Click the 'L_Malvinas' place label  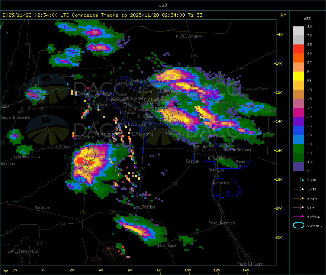coord(143,134)
